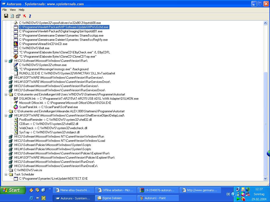Collapse the ShellServiceObjectDelayLoad node
The image size is (270, 202).
tap(6, 115)
